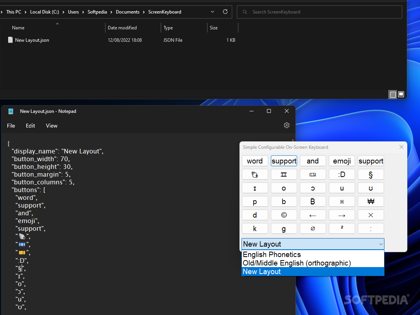The height and width of the screenshot is (315, 420).
Task: Sort files by the Name column
Action: (x=18, y=28)
